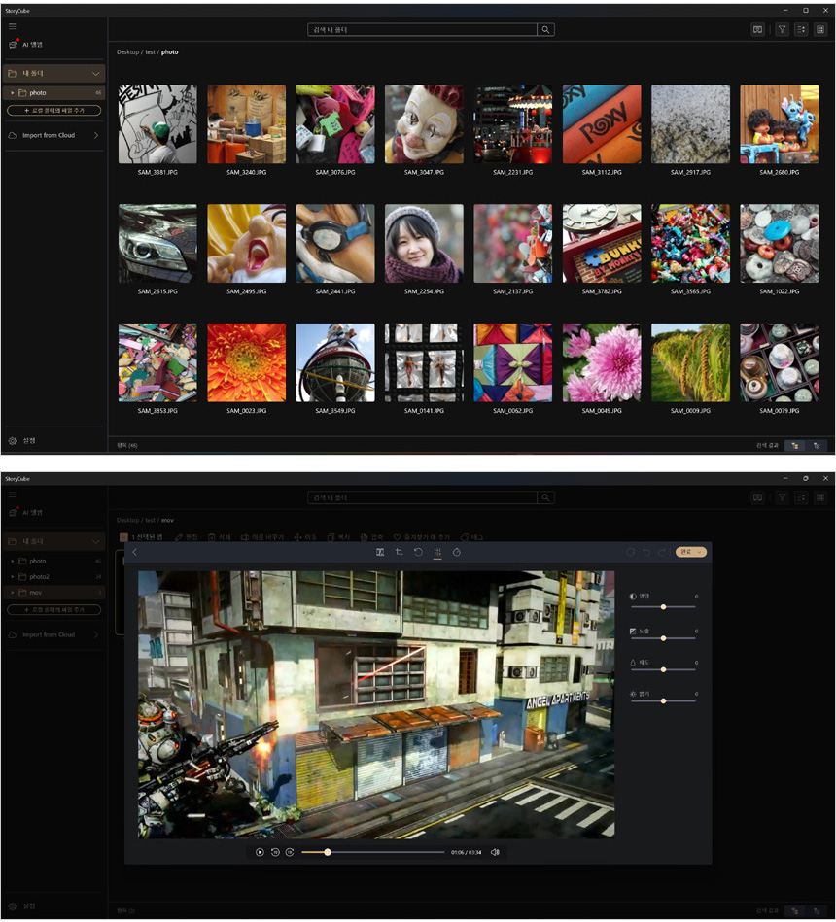The height and width of the screenshot is (922, 836).
Task: Select the rotate tool in the video editor
Action: click(418, 552)
